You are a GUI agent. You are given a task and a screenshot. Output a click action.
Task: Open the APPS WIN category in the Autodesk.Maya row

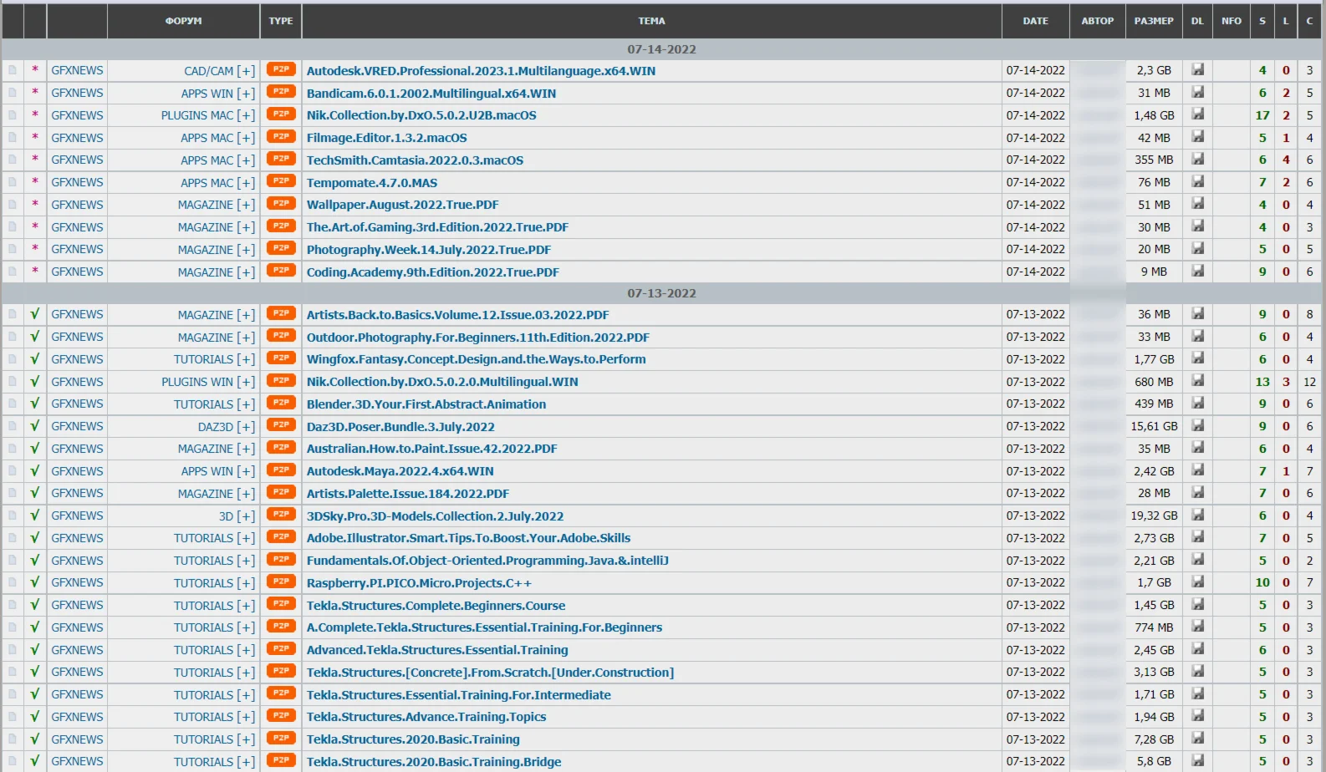pyautogui.click(x=207, y=471)
